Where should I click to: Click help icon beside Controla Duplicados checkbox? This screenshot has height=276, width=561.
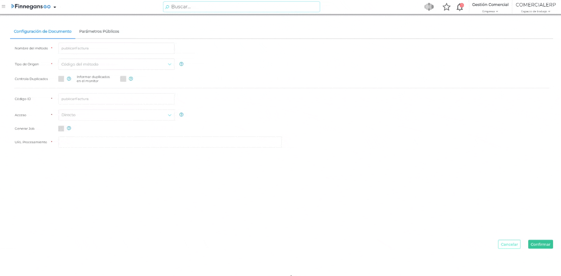[x=69, y=79]
